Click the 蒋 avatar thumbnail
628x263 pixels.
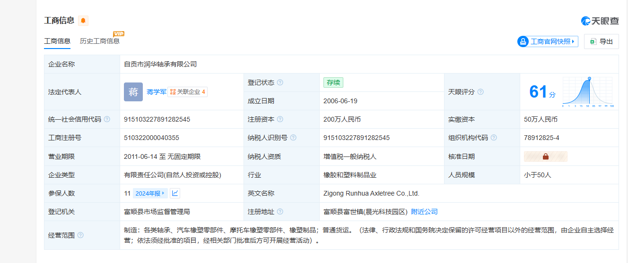133,92
